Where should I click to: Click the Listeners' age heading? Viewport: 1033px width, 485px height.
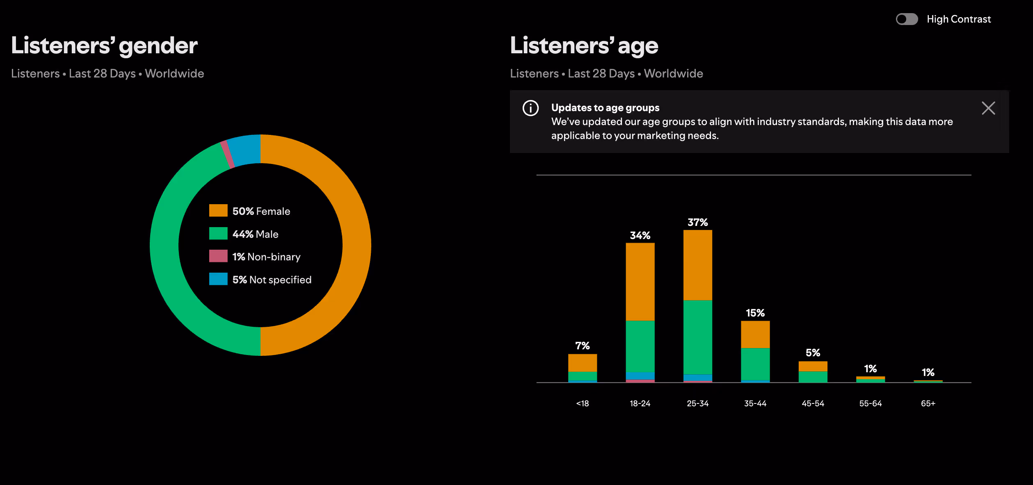(x=584, y=46)
